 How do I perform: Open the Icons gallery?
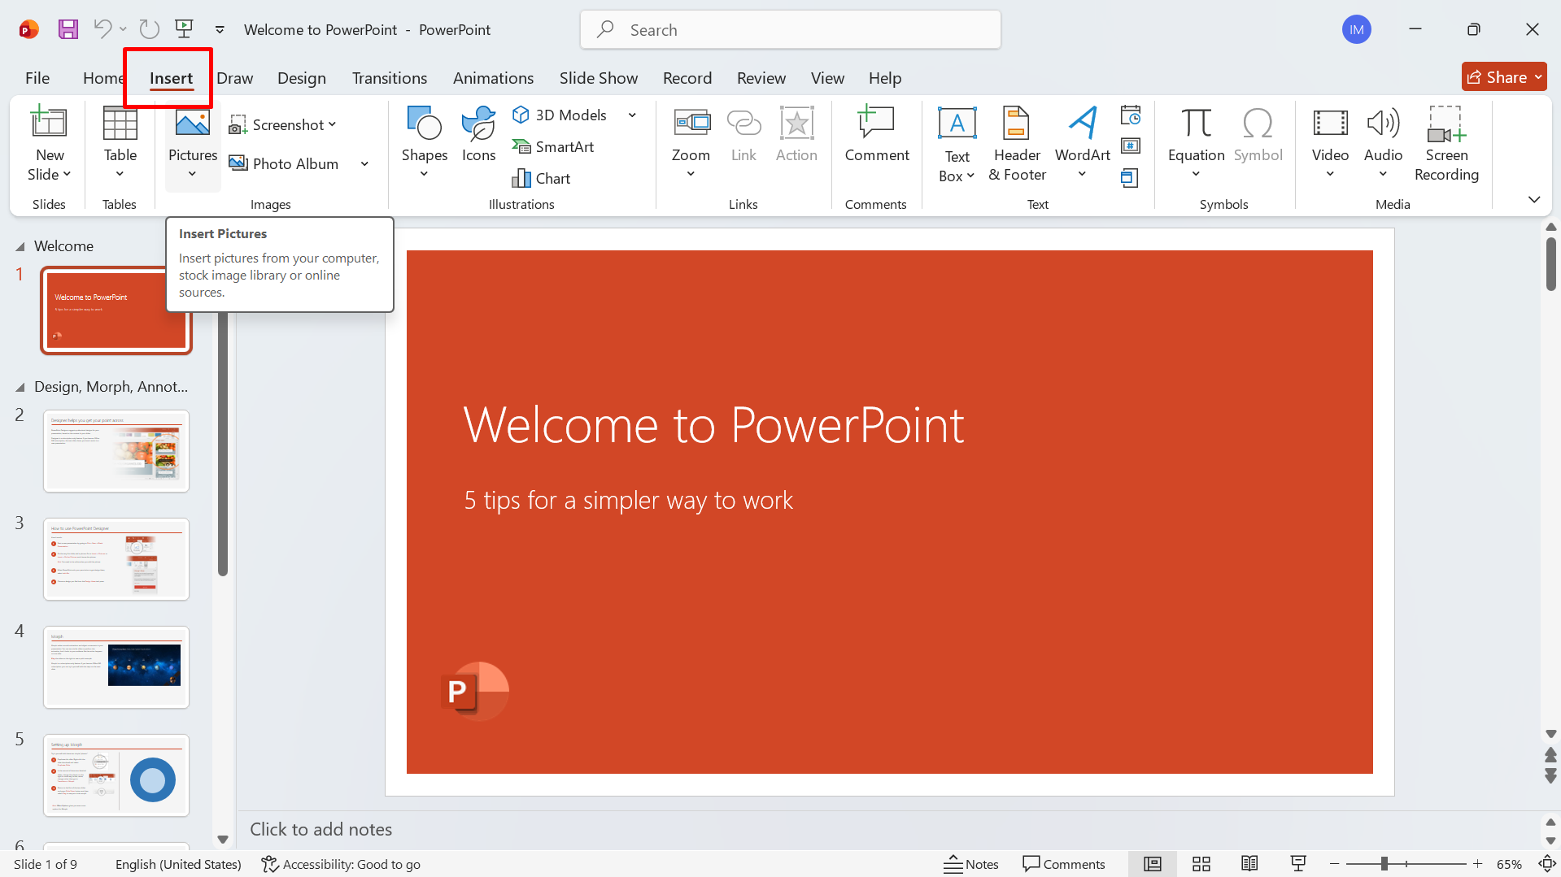point(478,135)
